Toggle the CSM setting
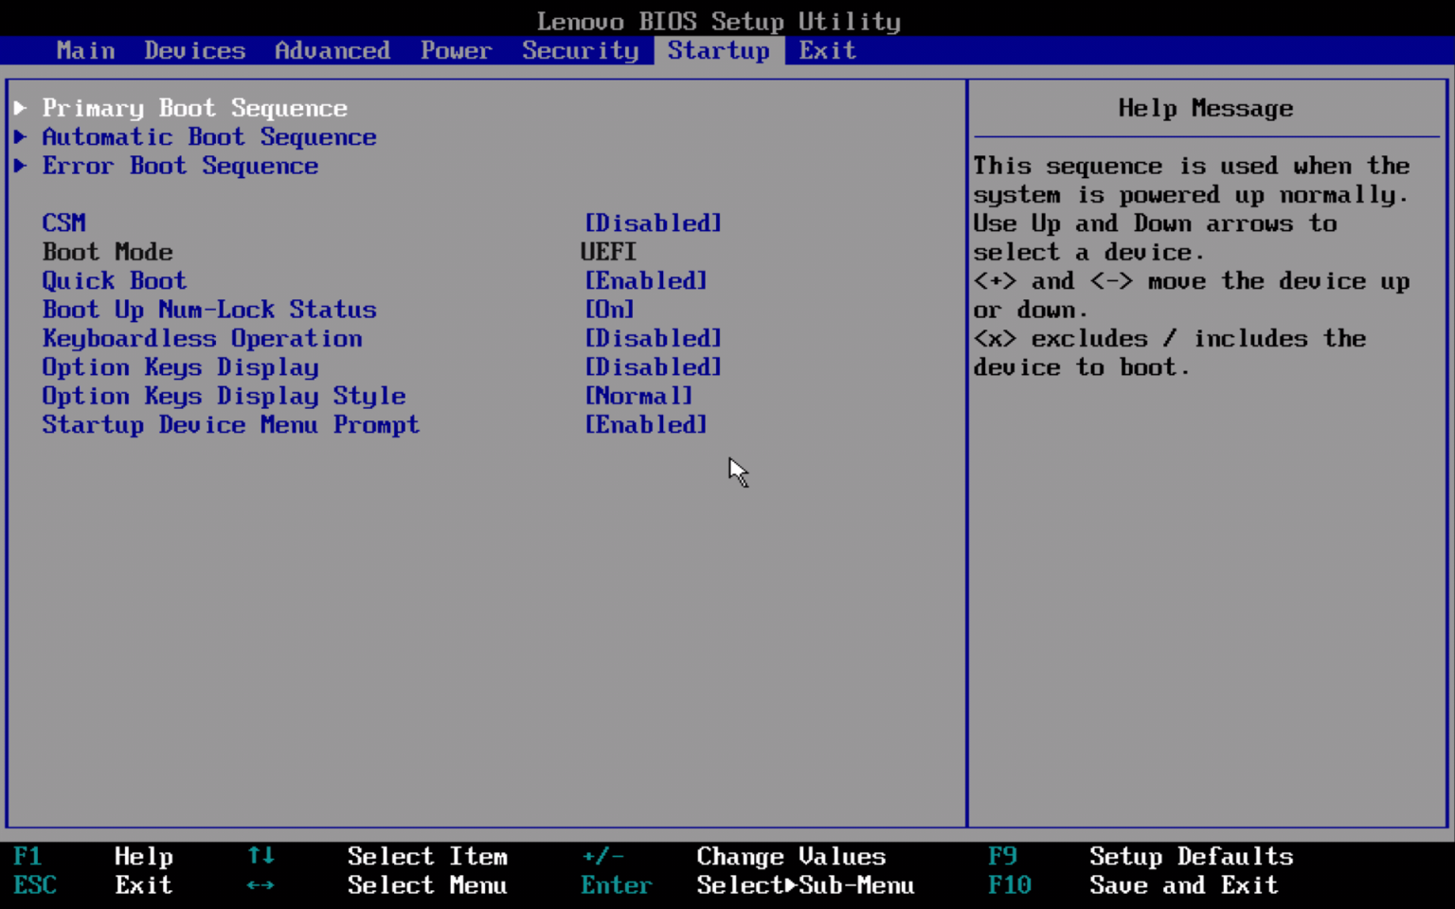1455x909 pixels. pyautogui.click(x=653, y=223)
